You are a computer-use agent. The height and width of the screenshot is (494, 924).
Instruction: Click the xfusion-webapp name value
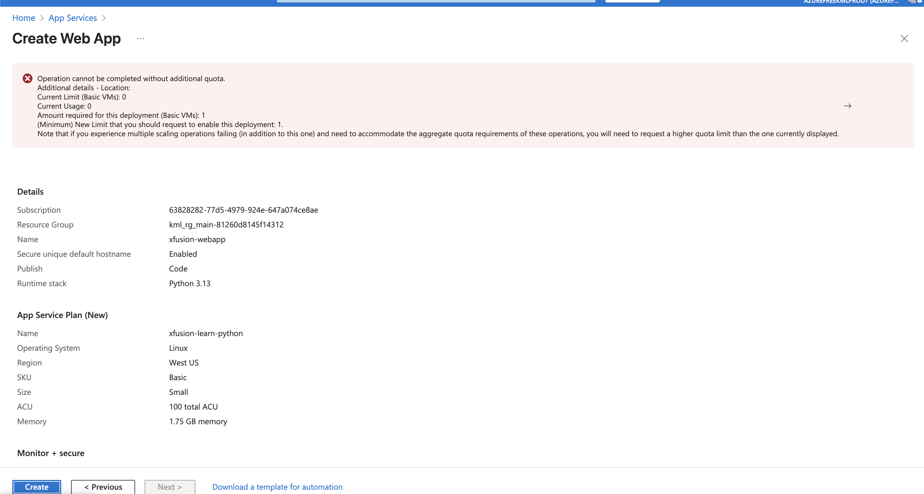click(x=197, y=239)
